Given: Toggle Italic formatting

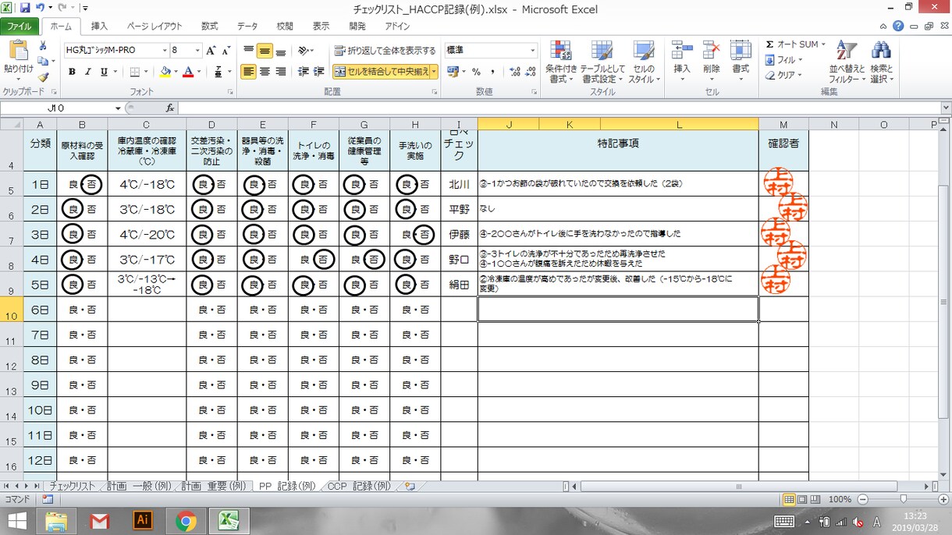Looking at the screenshot, I should pyautogui.click(x=87, y=72).
